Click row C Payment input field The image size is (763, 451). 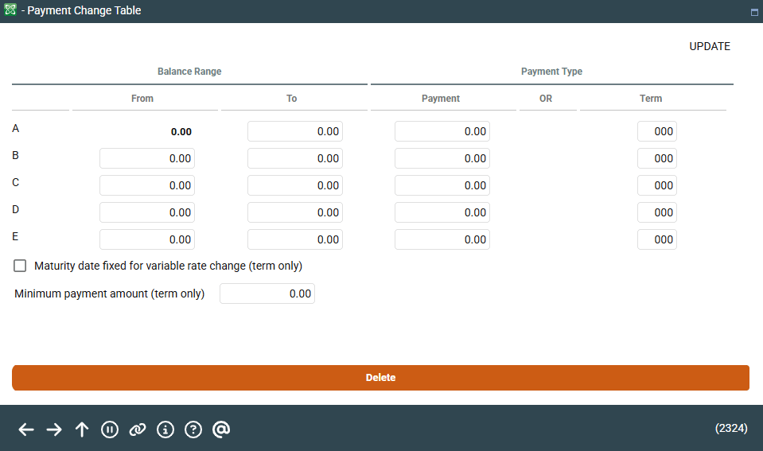point(442,185)
